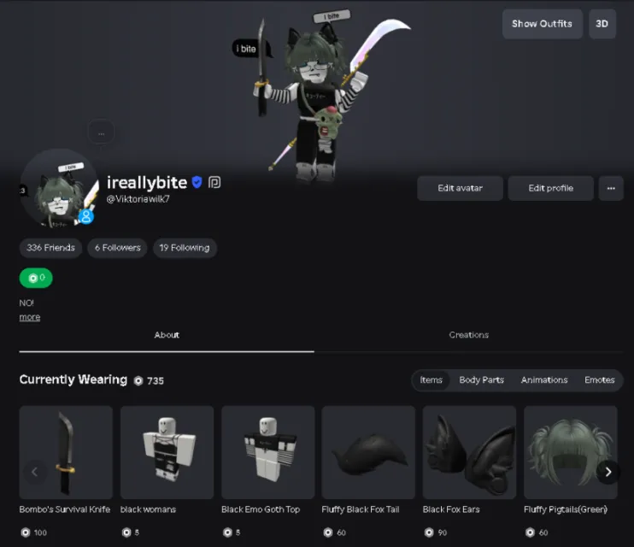This screenshot has height=547, width=634.
Task: Select the Emotes filter tab
Action: pos(600,379)
